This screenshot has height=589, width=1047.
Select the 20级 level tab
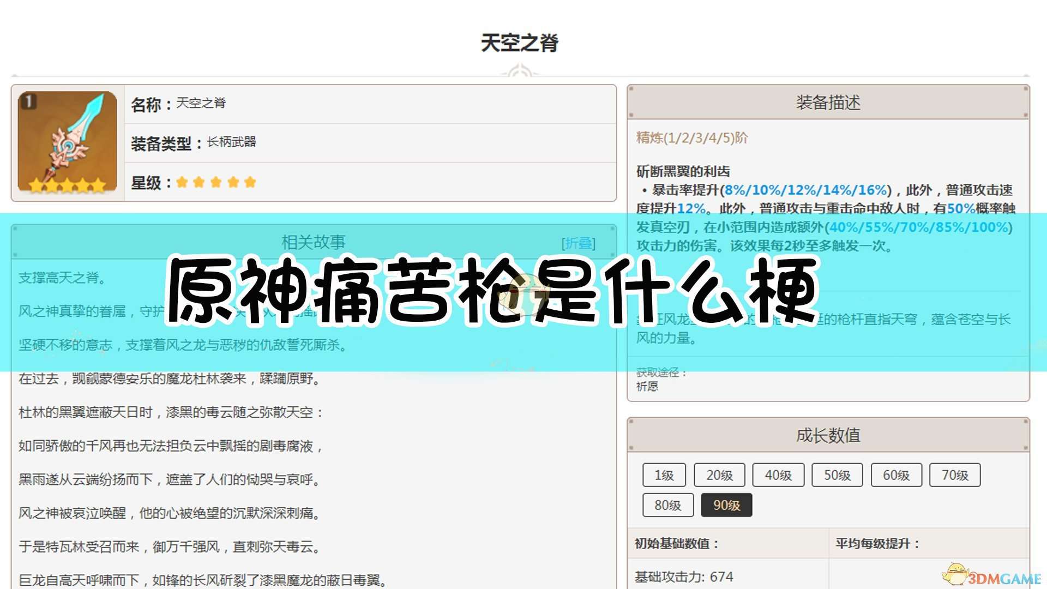tap(719, 475)
